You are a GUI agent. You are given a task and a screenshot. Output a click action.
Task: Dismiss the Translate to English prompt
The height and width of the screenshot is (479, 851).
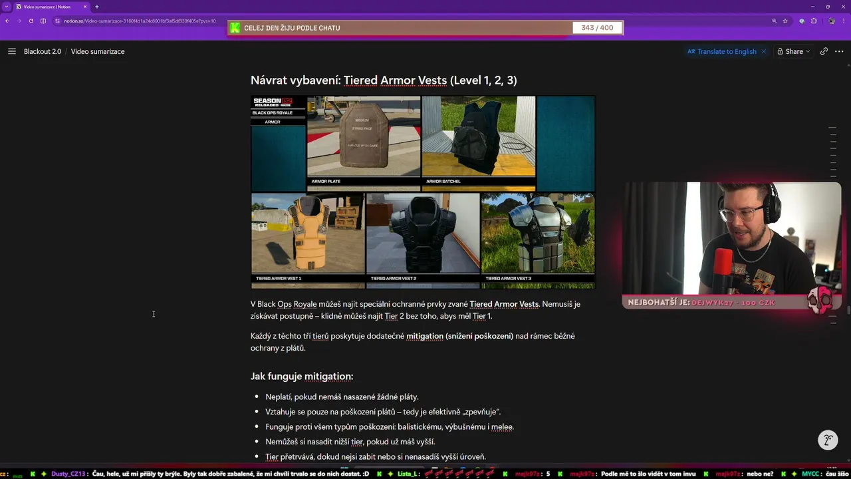pos(763,51)
